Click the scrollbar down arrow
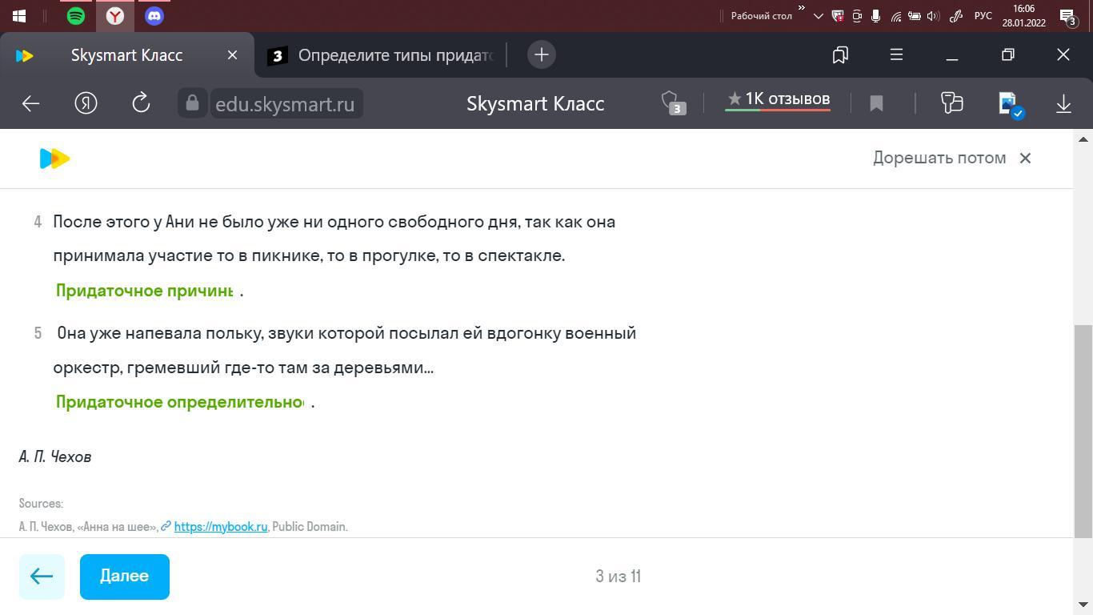 (x=1083, y=605)
